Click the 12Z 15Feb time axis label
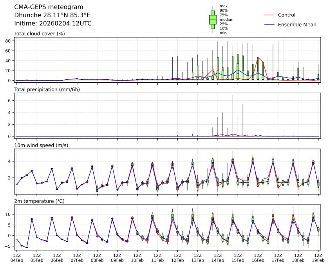This screenshot has width=329, height=267. [237, 257]
